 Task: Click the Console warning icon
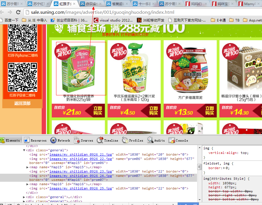point(172,140)
